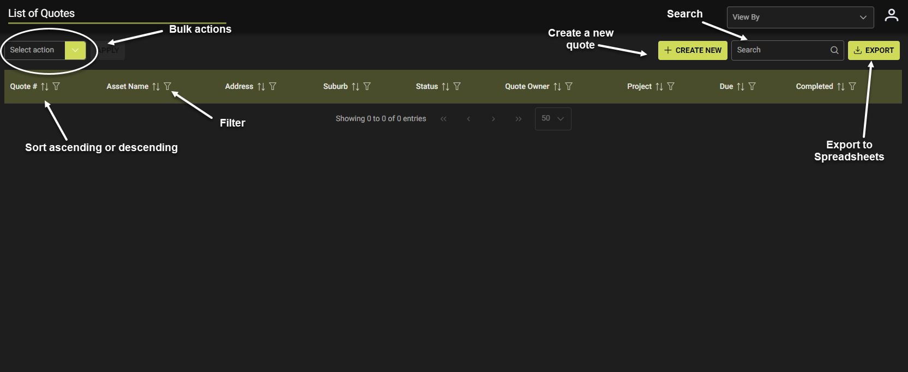Click the CREATE NEW button

click(693, 50)
